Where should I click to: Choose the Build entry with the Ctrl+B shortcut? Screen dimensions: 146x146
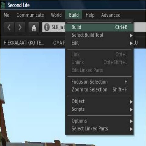[99, 27]
